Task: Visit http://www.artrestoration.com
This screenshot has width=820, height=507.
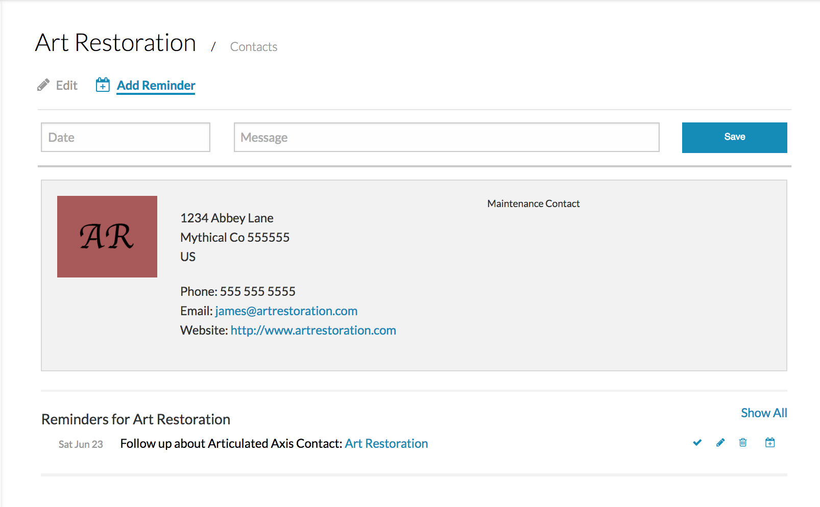Action: click(x=313, y=330)
